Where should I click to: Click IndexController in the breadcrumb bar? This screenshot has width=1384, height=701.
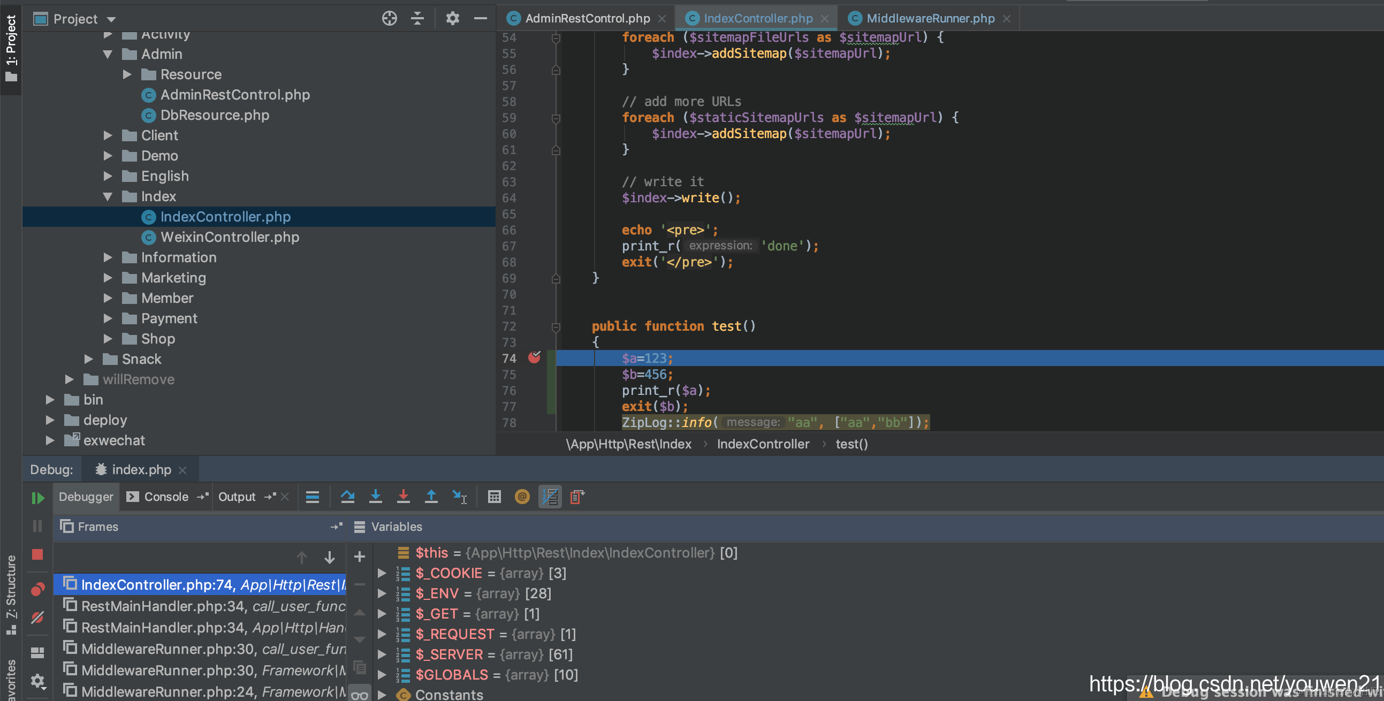[763, 444]
